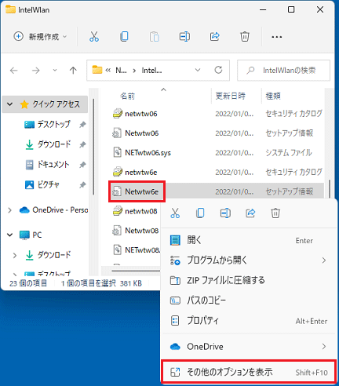
Task: Choose パスのコピー from the context menu
Action: 248,300
